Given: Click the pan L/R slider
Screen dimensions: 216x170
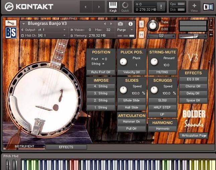Looking at the screenshot, I should click(x=161, y=37).
